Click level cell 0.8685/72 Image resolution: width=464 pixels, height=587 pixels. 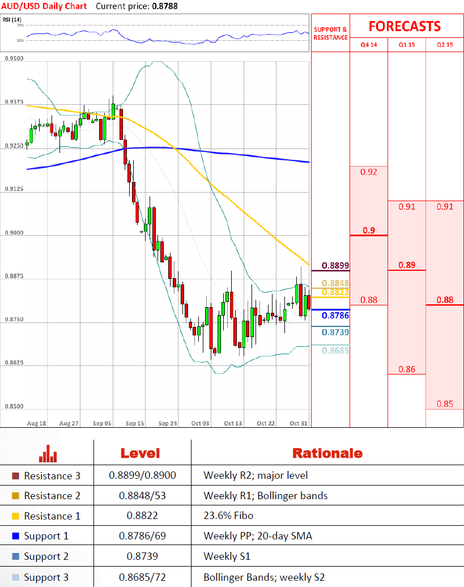tap(142, 577)
